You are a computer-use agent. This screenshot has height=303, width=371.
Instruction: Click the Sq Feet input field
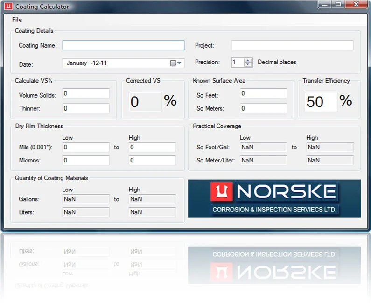[263, 94]
